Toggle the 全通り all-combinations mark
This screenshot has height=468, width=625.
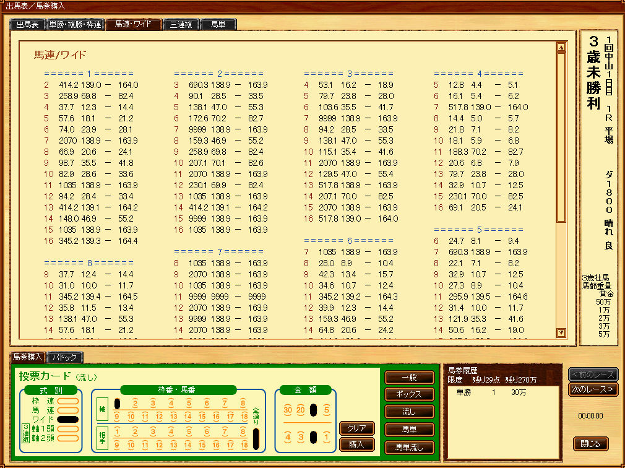(257, 438)
